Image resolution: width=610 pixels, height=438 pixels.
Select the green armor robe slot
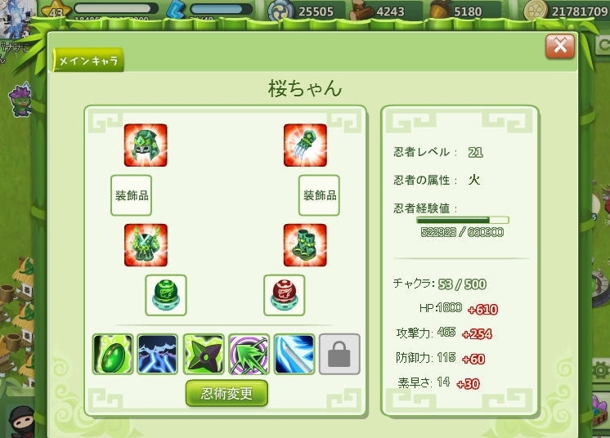pyautogui.click(x=146, y=245)
